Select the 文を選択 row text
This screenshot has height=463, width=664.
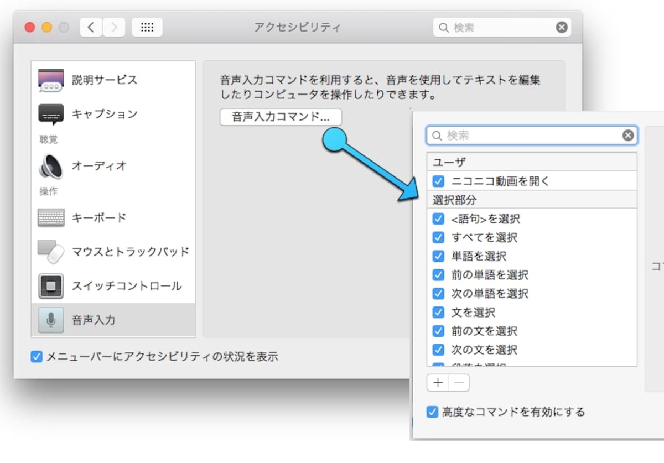click(473, 312)
